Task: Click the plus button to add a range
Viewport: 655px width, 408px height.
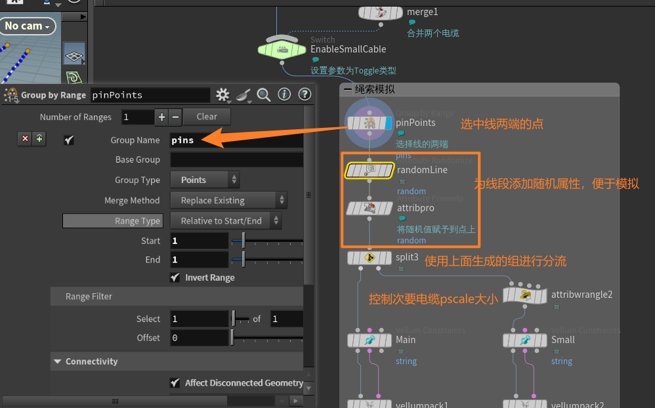Action: pos(162,117)
